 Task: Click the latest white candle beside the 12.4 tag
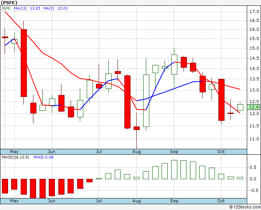(x=240, y=107)
